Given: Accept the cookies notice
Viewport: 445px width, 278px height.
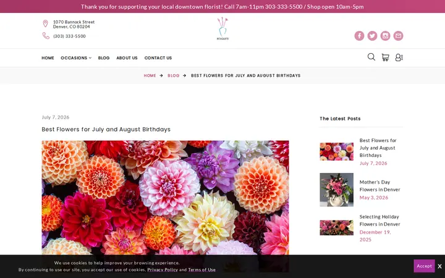Looking at the screenshot, I should click(424, 266).
